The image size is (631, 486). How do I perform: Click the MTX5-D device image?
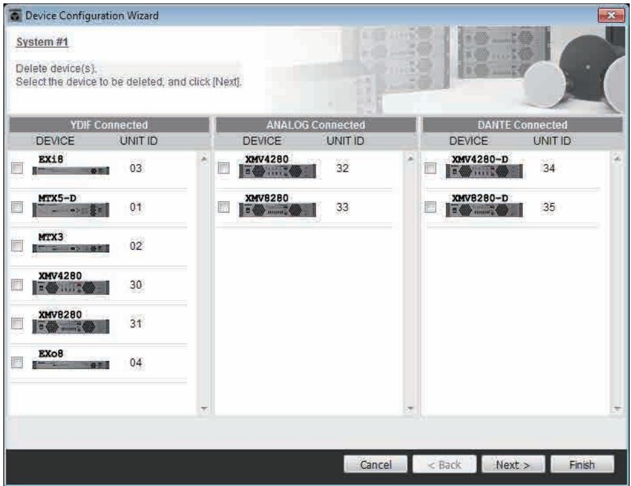tap(71, 210)
